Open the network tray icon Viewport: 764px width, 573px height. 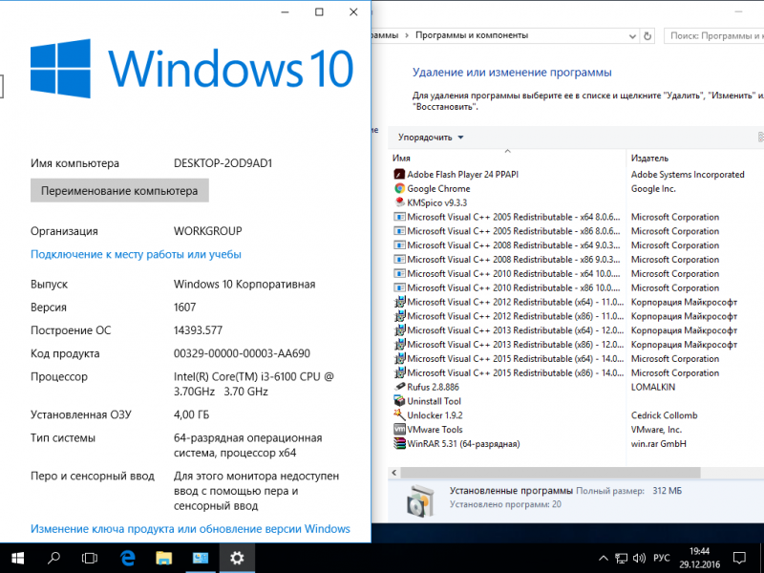coord(622,559)
